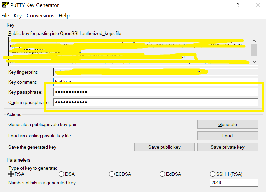Click the scroll-down arrow of public key box
The image size is (266, 192).
click(x=254, y=62)
